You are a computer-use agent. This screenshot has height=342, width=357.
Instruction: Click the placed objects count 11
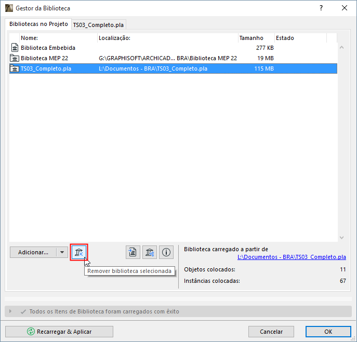coord(343,269)
